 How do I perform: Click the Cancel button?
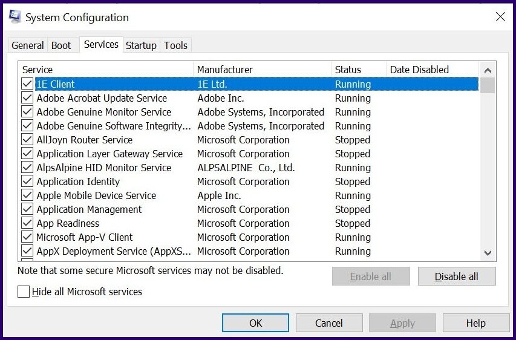[x=329, y=323]
